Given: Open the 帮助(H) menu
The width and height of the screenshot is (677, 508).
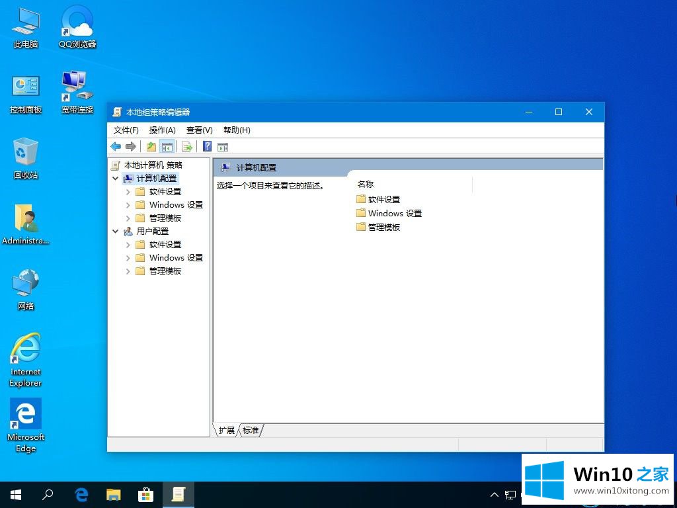Looking at the screenshot, I should pos(237,130).
